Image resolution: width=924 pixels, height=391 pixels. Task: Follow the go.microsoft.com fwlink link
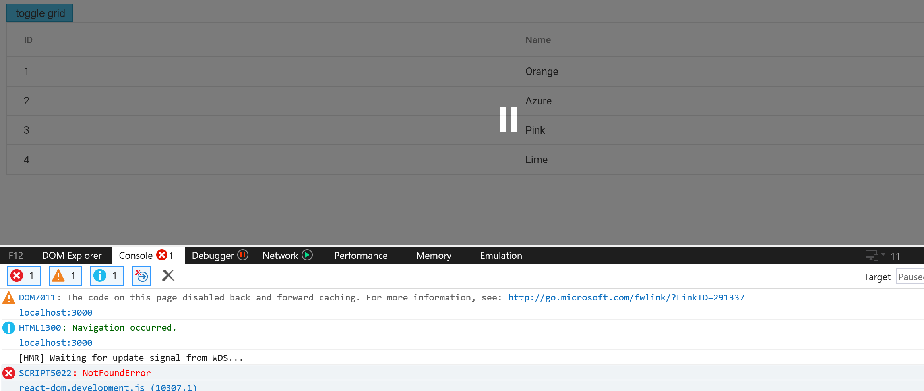[625, 297]
